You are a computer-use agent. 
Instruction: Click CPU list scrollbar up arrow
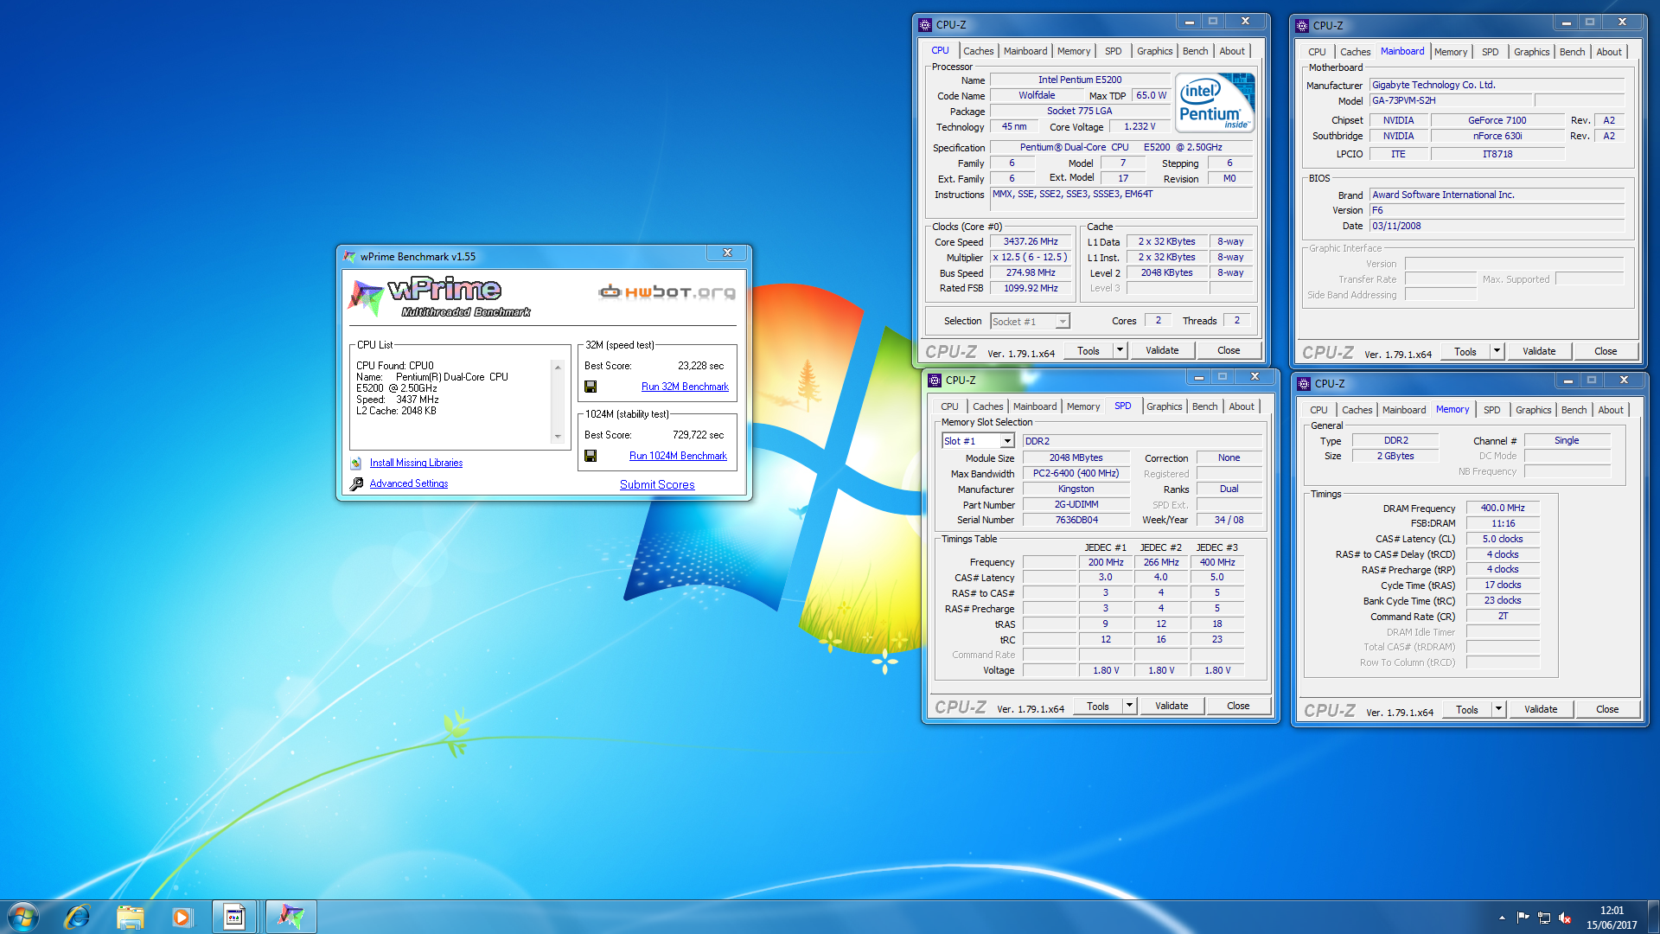(x=558, y=367)
